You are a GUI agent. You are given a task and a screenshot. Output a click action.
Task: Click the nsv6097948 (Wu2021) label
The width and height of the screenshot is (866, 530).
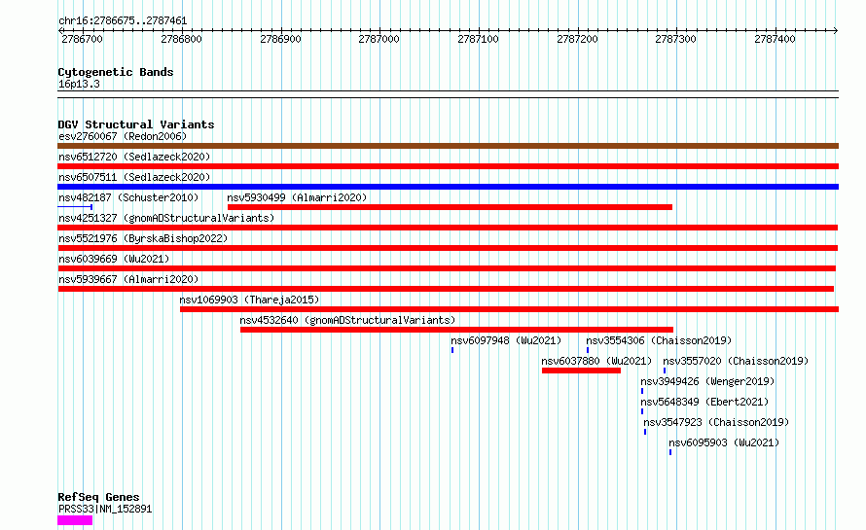point(506,340)
